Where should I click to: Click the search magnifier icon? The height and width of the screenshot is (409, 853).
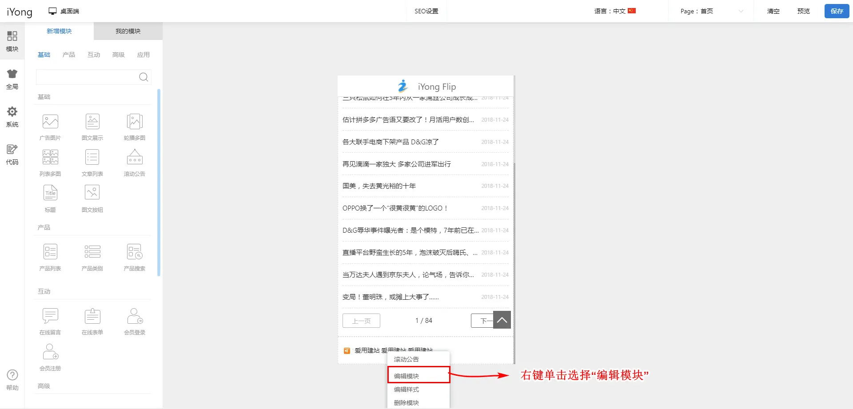point(143,77)
